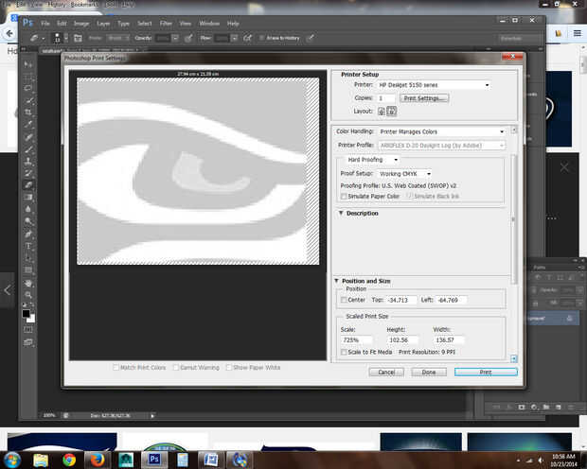
Task: Click the foreground color swatch
Action: click(x=27, y=312)
